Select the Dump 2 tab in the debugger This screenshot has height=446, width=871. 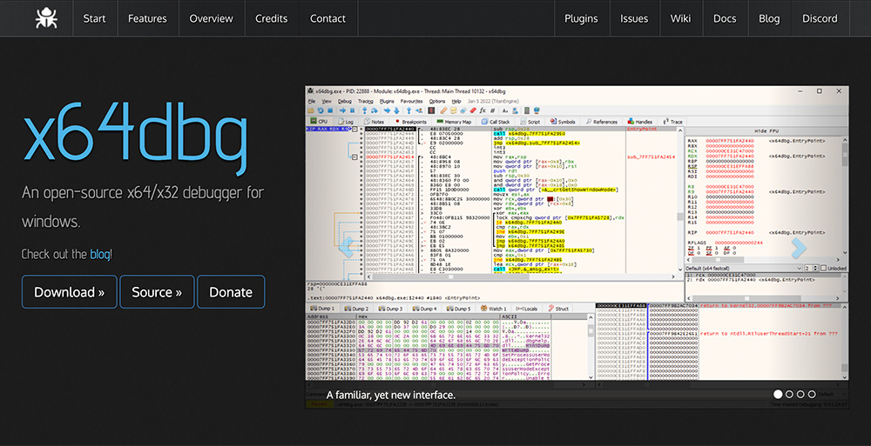[x=356, y=309]
